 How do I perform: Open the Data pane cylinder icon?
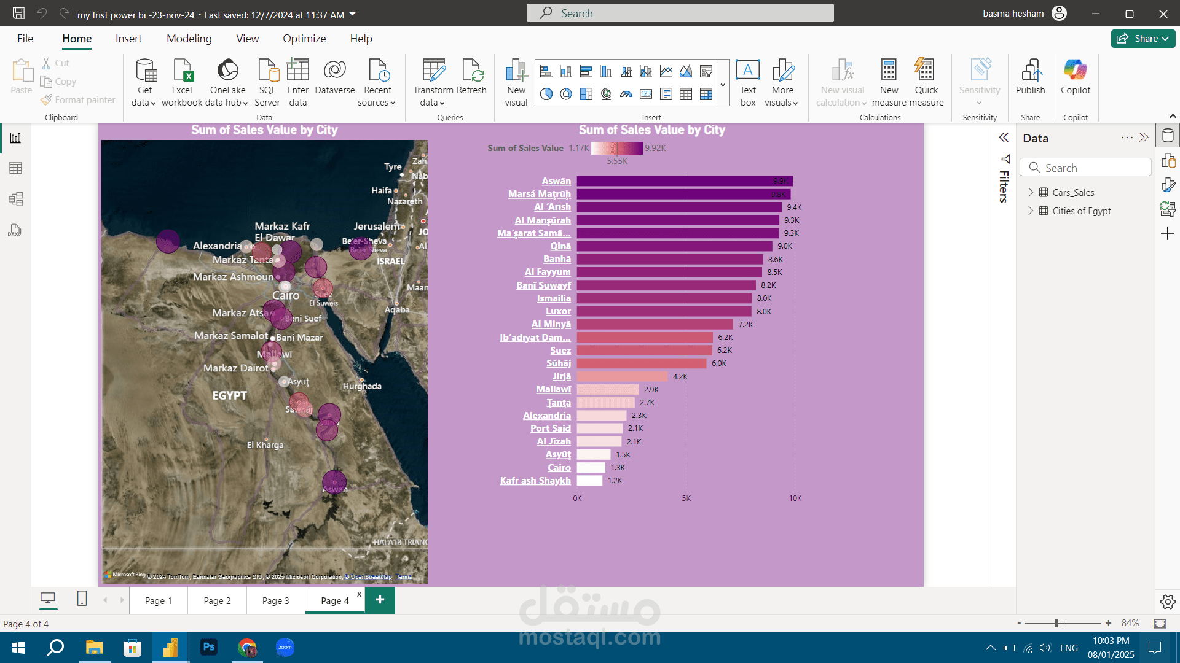point(1168,136)
